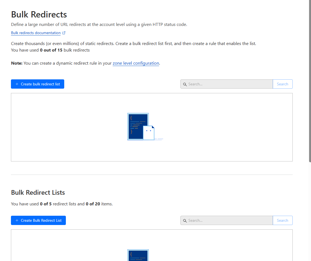Image resolution: width=311 pixels, height=261 pixels.
Task: Click the "0 of 5" redirect lists count
Action: point(46,204)
